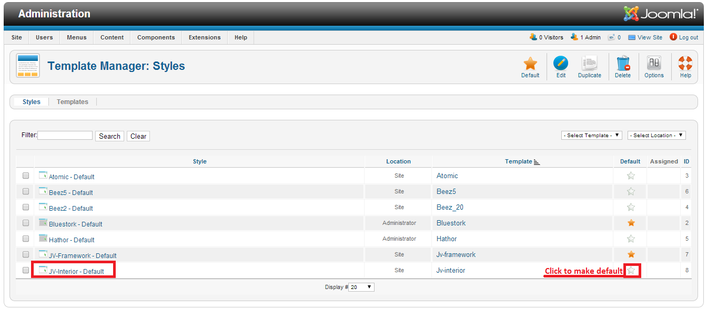Click the JV-Framework row orange default star
This screenshot has height=309, width=707.
pos(631,254)
